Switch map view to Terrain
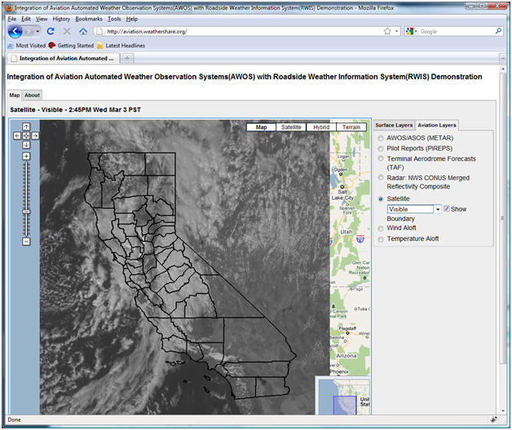512x430 pixels. coord(351,127)
